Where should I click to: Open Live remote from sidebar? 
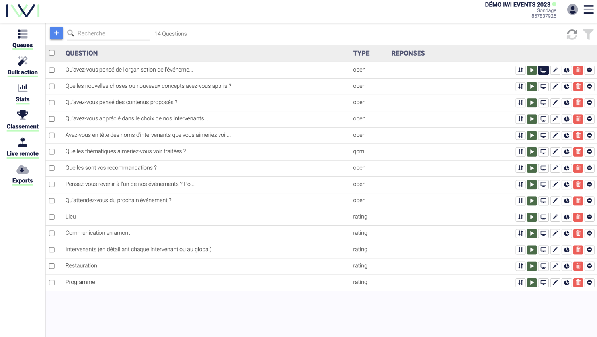coord(22,147)
